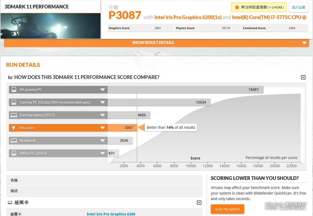Click trophy icon on This score row

[13, 128]
